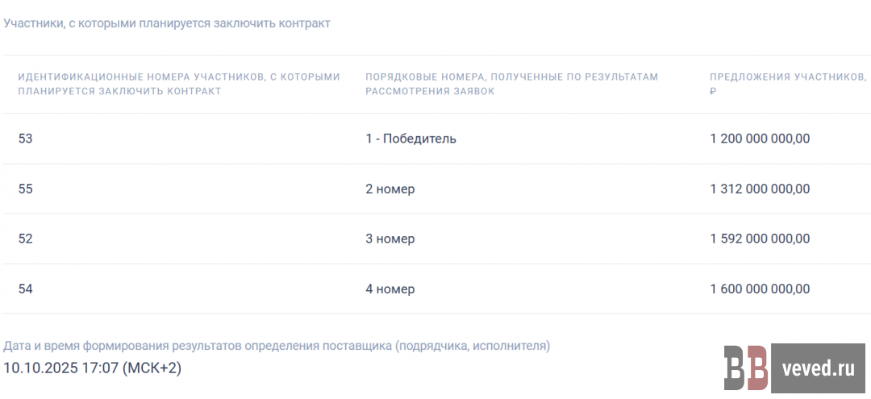Click the participants' offers column header
The height and width of the screenshot is (399, 871).
pyautogui.click(x=787, y=84)
